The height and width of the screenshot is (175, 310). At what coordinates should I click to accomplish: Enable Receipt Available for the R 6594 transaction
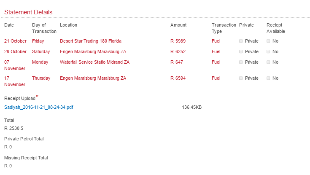tap(268, 78)
